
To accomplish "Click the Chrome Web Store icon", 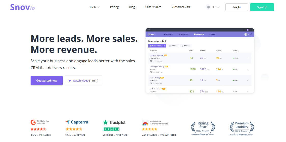I will click(x=145, y=122).
